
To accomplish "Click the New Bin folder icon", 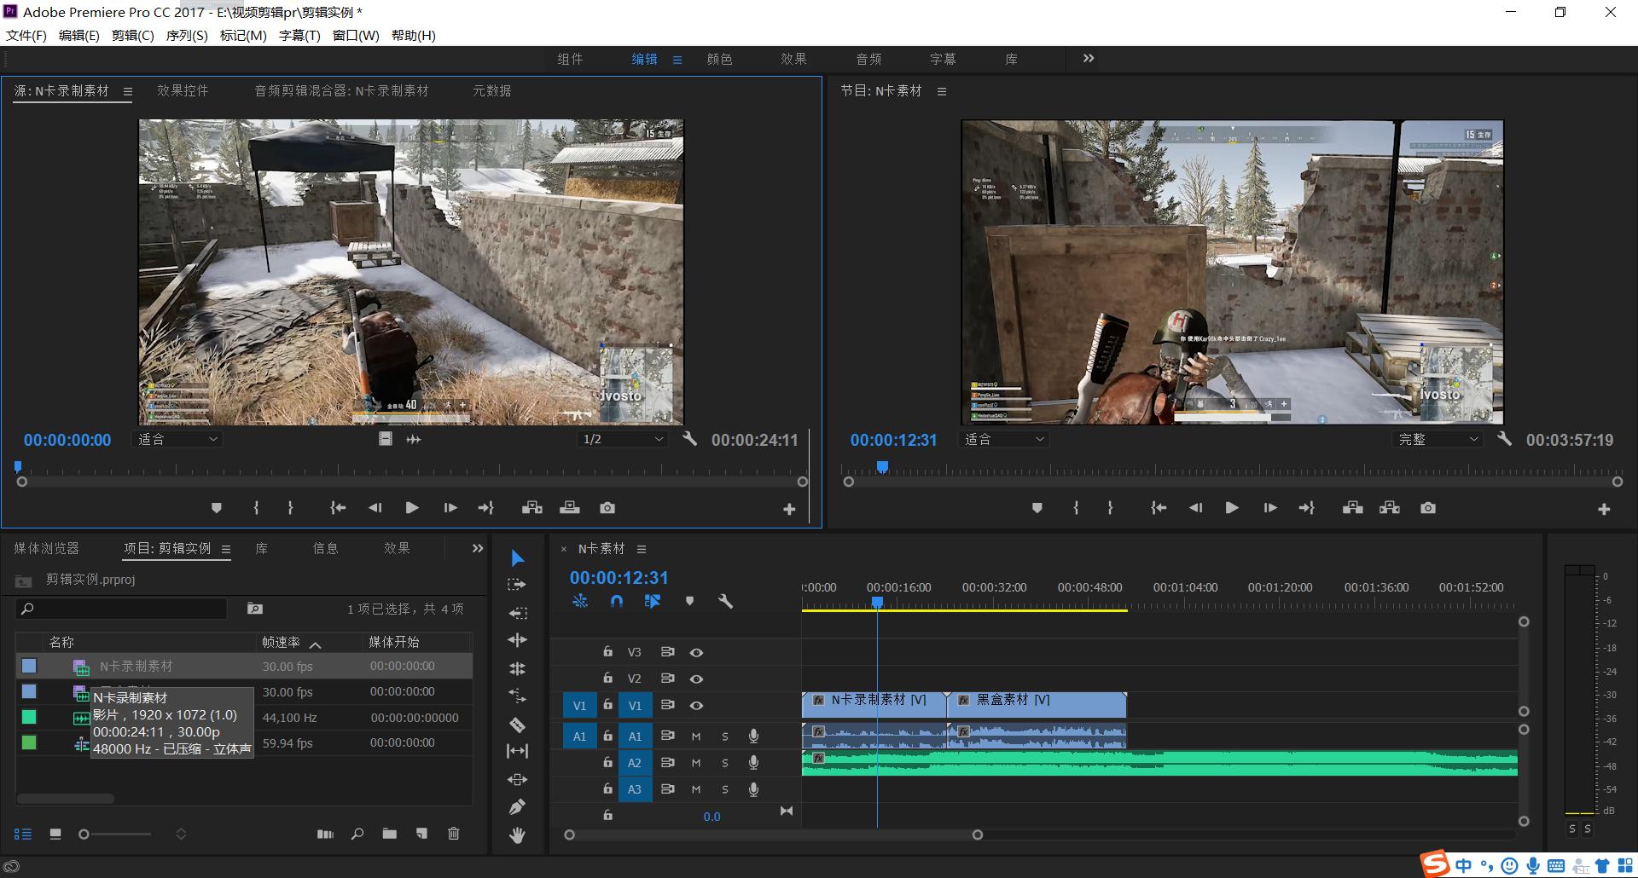I will coord(389,834).
